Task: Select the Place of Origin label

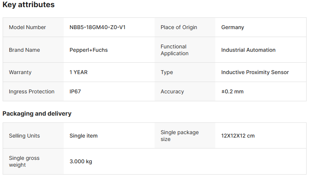Action: tap(179, 27)
